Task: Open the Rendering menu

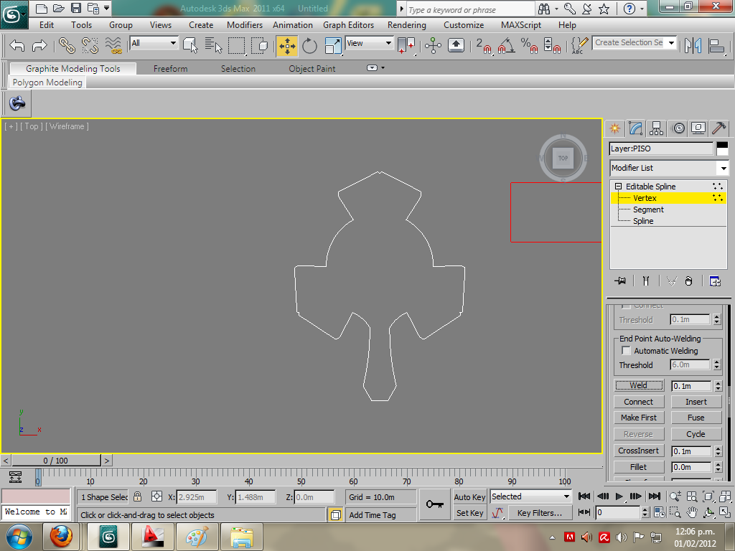Action: point(407,25)
